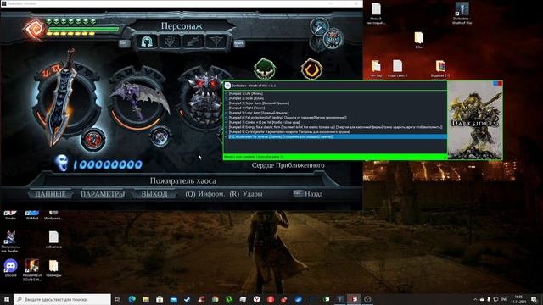
Task: Click the trainer window title icon
Action: (x=227, y=86)
